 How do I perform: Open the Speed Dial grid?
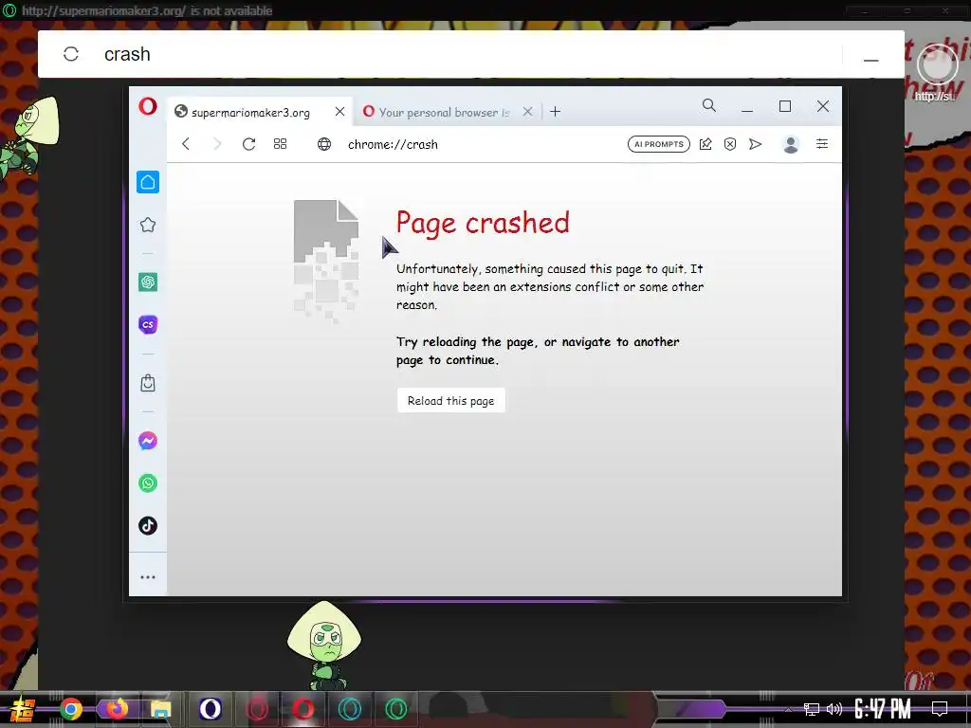(280, 144)
